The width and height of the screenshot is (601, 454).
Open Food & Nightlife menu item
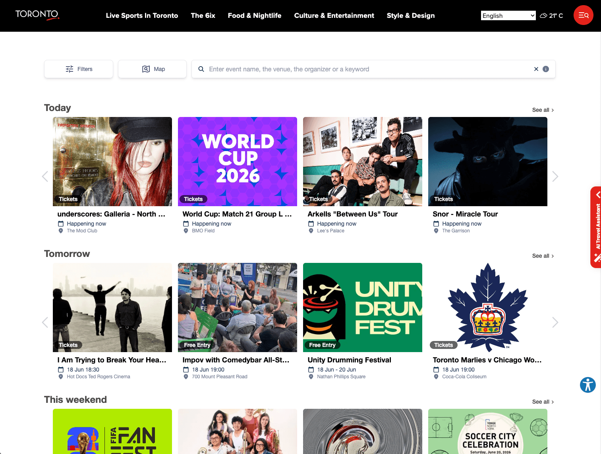(x=255, y=15)
